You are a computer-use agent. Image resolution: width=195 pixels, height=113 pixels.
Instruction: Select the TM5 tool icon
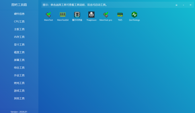(120, 15)
